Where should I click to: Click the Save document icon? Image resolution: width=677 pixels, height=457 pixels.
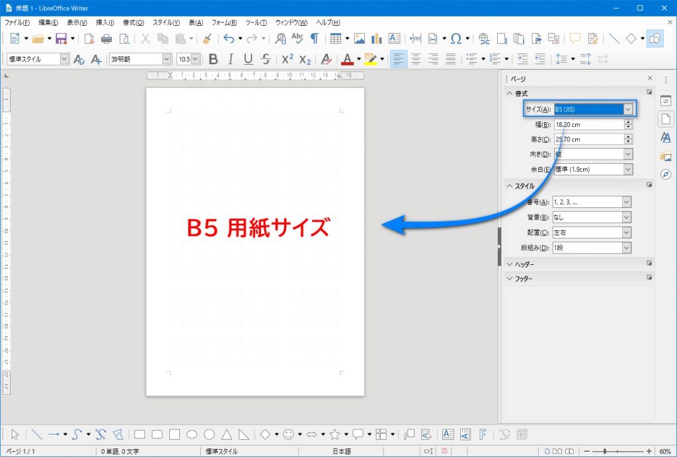point(61,38)
